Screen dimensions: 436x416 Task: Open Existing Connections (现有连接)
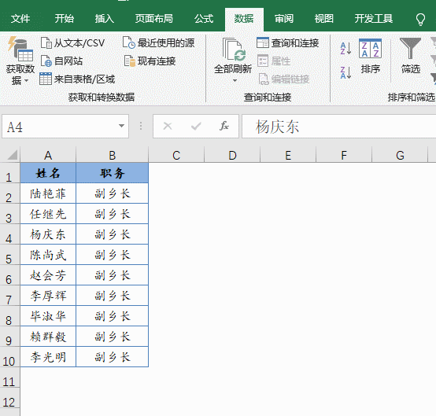(150, 61)
